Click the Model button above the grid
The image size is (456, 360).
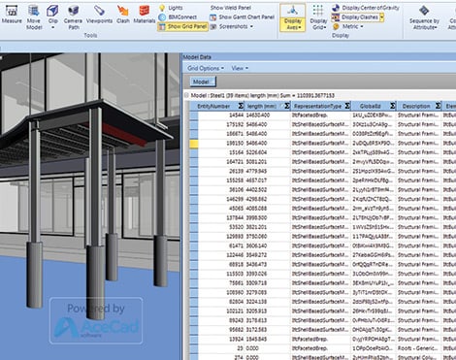click(x=203, y=82)
